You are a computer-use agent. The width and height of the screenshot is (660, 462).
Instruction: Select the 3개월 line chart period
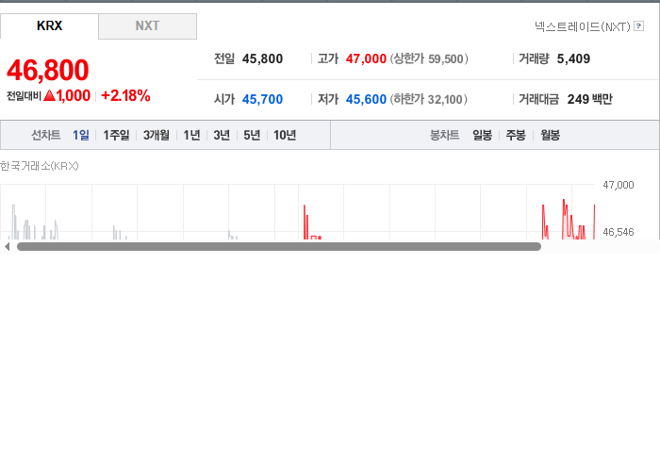pyautogui.click(x=157, y=135)
